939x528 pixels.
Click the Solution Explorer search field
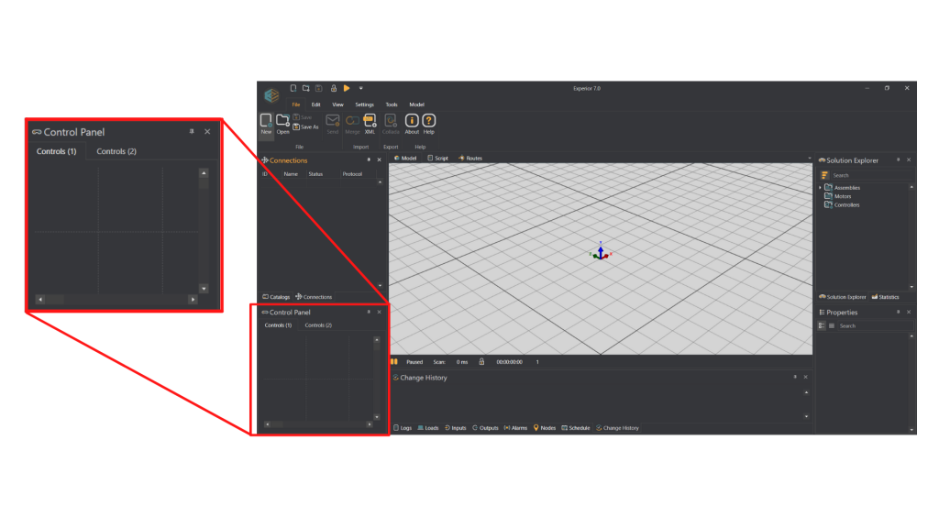tap(871, 175)
